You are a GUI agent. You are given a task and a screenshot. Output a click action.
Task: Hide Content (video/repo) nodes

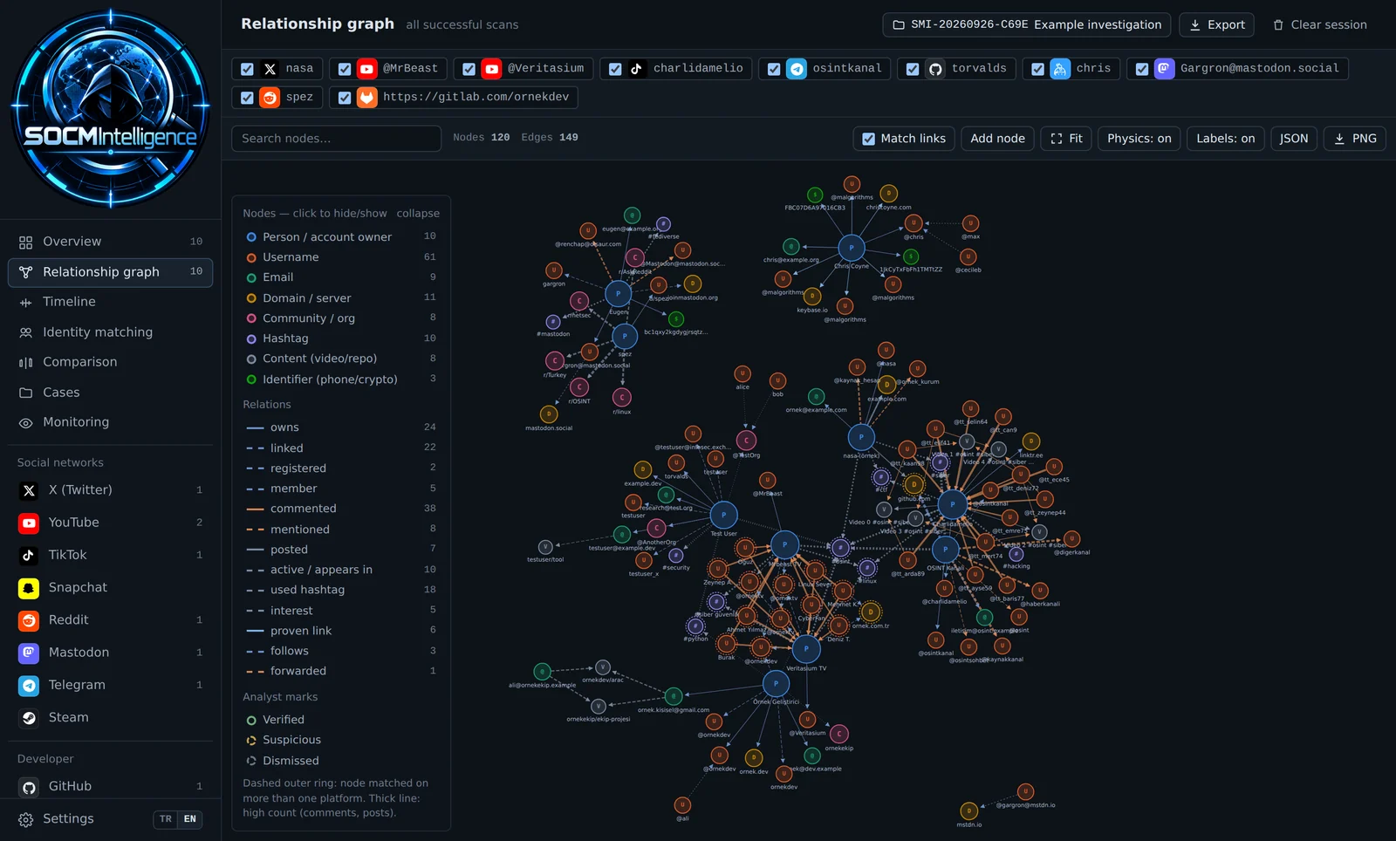click(x=341, y=359)
